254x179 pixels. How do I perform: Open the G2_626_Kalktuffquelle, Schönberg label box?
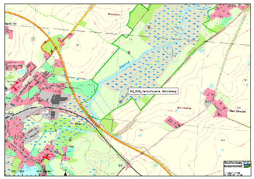pyautogui.click(x=153, y=91)
